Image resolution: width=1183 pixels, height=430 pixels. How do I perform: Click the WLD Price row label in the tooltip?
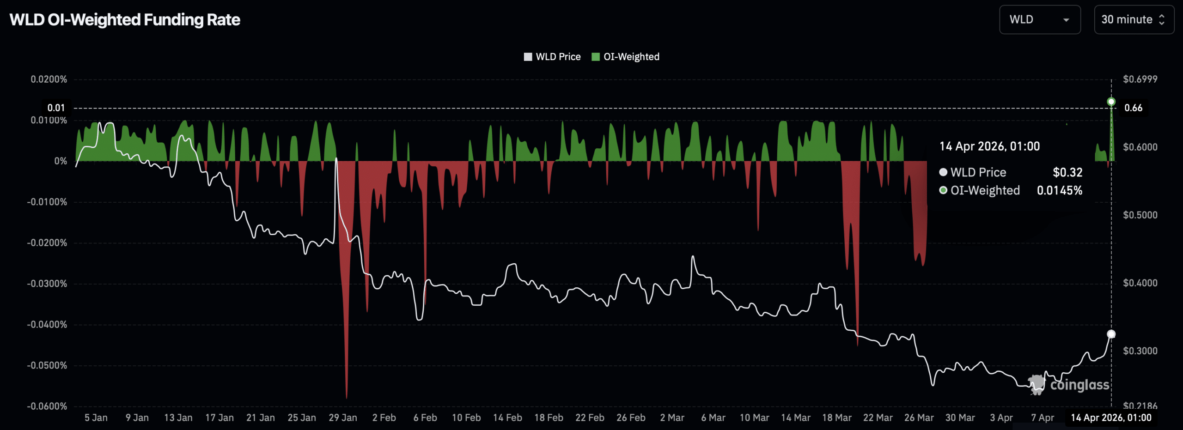coord(978,172)
